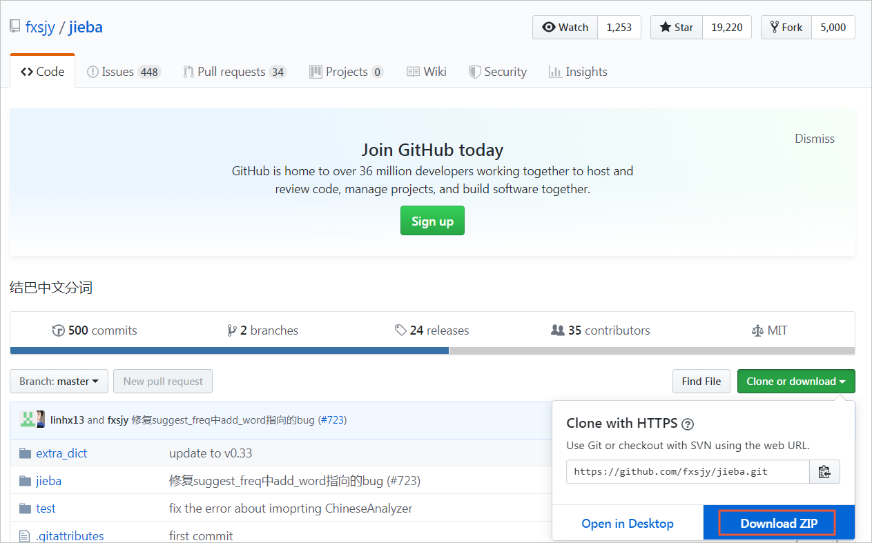Viewport: 872px width, 543px height.
Task: Click the .gitattributes file icon
Action: (25, 536)
